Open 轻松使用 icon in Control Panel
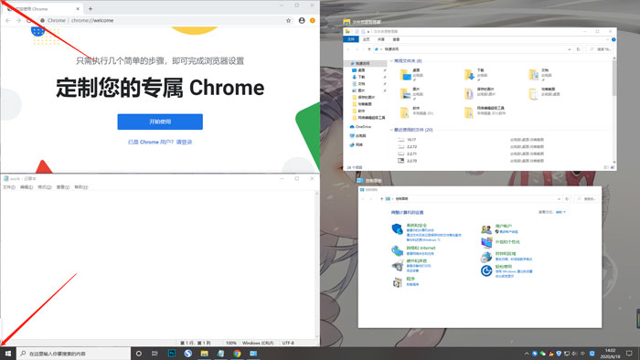 (486, 270)
